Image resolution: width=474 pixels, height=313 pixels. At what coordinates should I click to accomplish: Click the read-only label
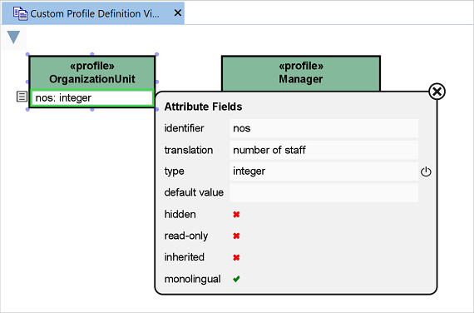click(x=186, y=236)
